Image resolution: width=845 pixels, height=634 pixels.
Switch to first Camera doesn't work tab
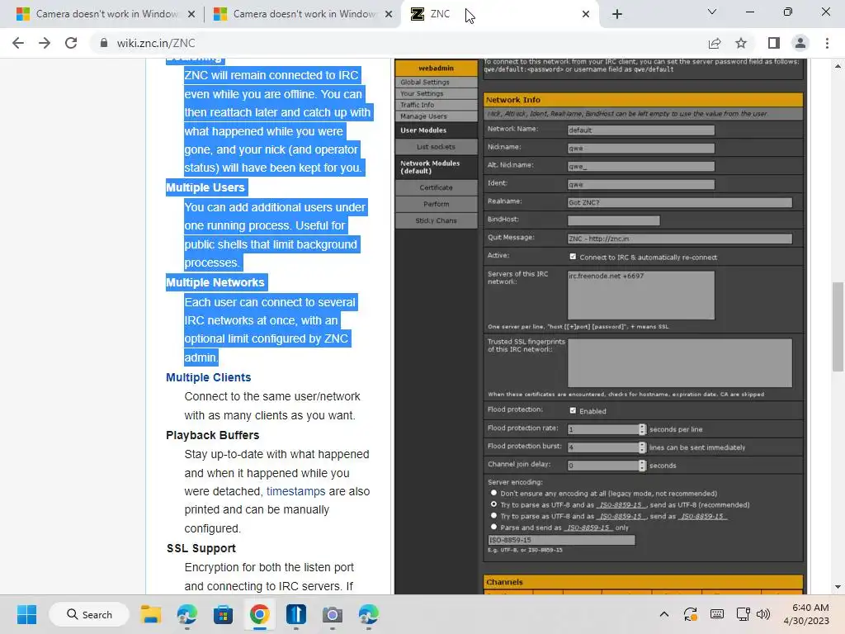click(x=106, y=14)
